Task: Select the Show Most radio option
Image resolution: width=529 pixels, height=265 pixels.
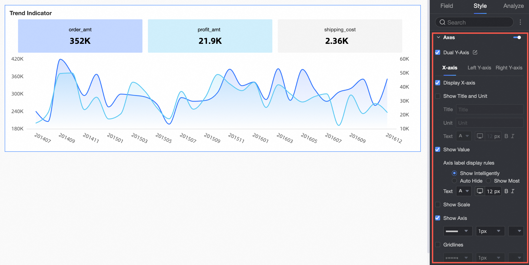Action: point(488,181)
